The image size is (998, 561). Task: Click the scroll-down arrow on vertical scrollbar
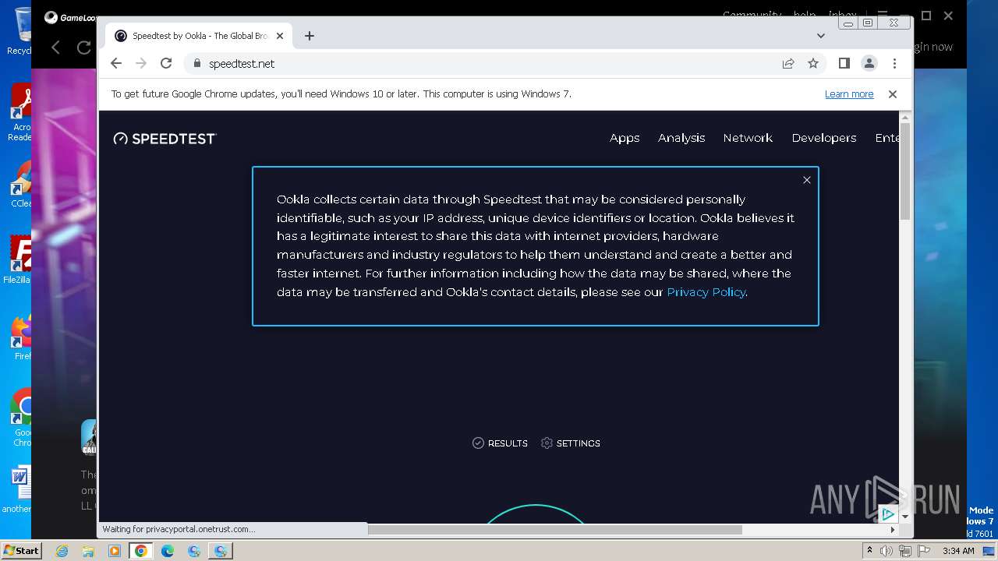coord(905,517)
